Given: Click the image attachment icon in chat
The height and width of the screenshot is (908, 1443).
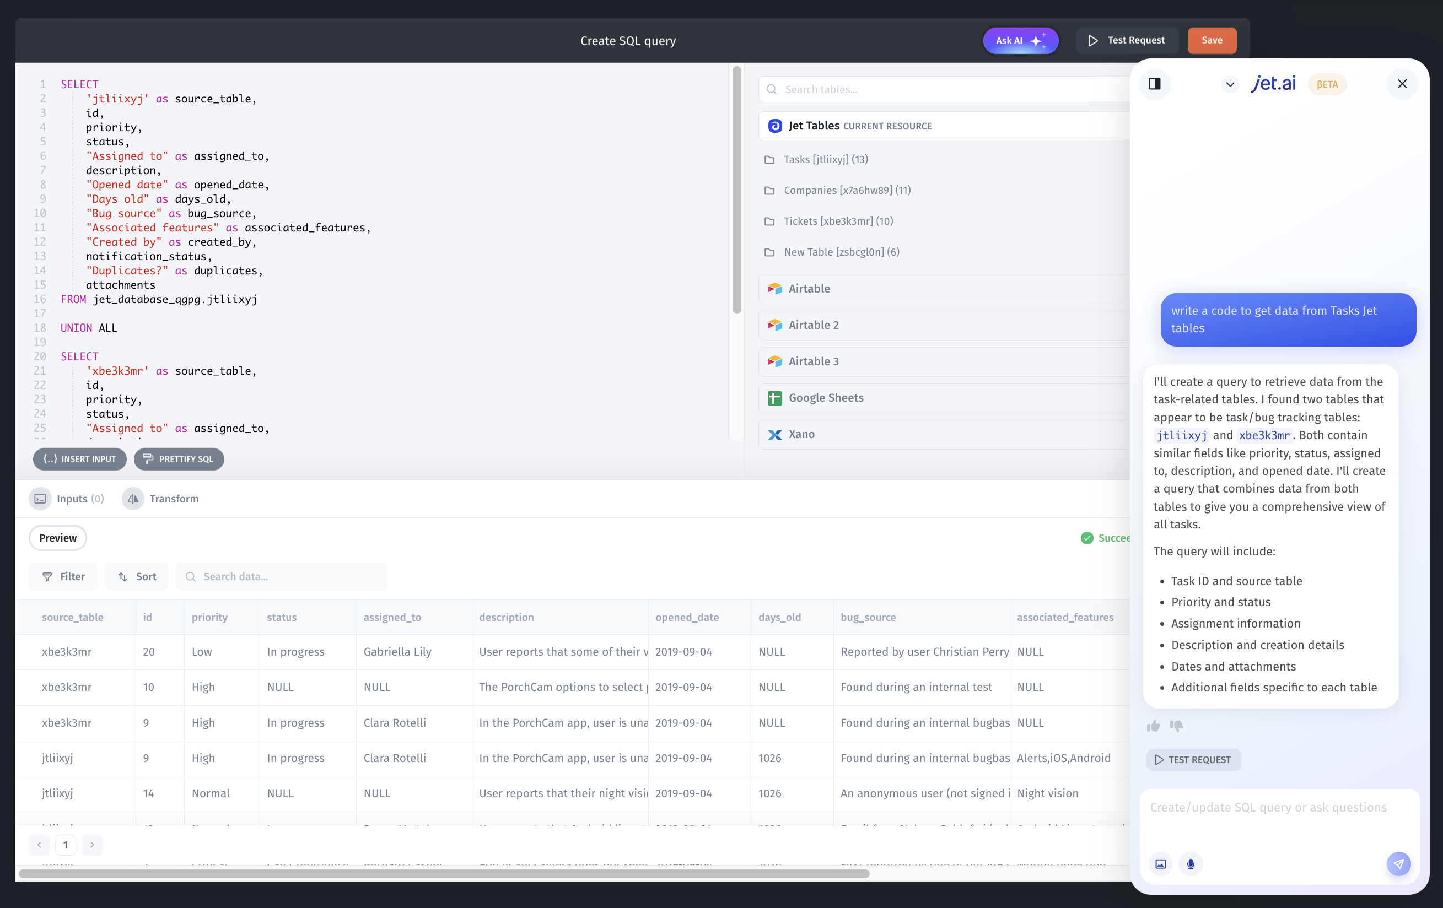Looking at the screenshot, I should [x=1160, y=864].
